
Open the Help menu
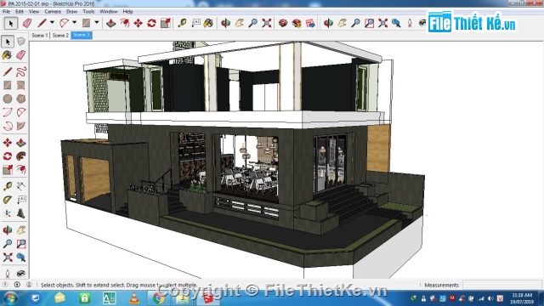pos(127,11)
